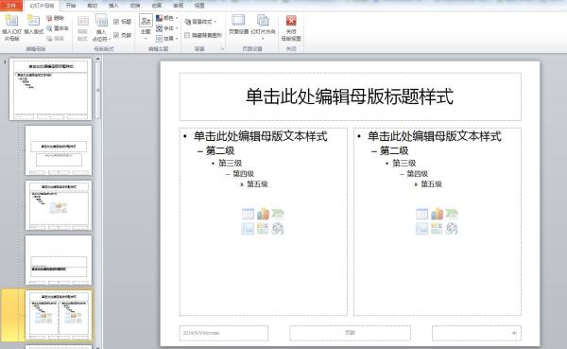
Task: Select the section header layout thumbnail
Action: coord(59,260)
